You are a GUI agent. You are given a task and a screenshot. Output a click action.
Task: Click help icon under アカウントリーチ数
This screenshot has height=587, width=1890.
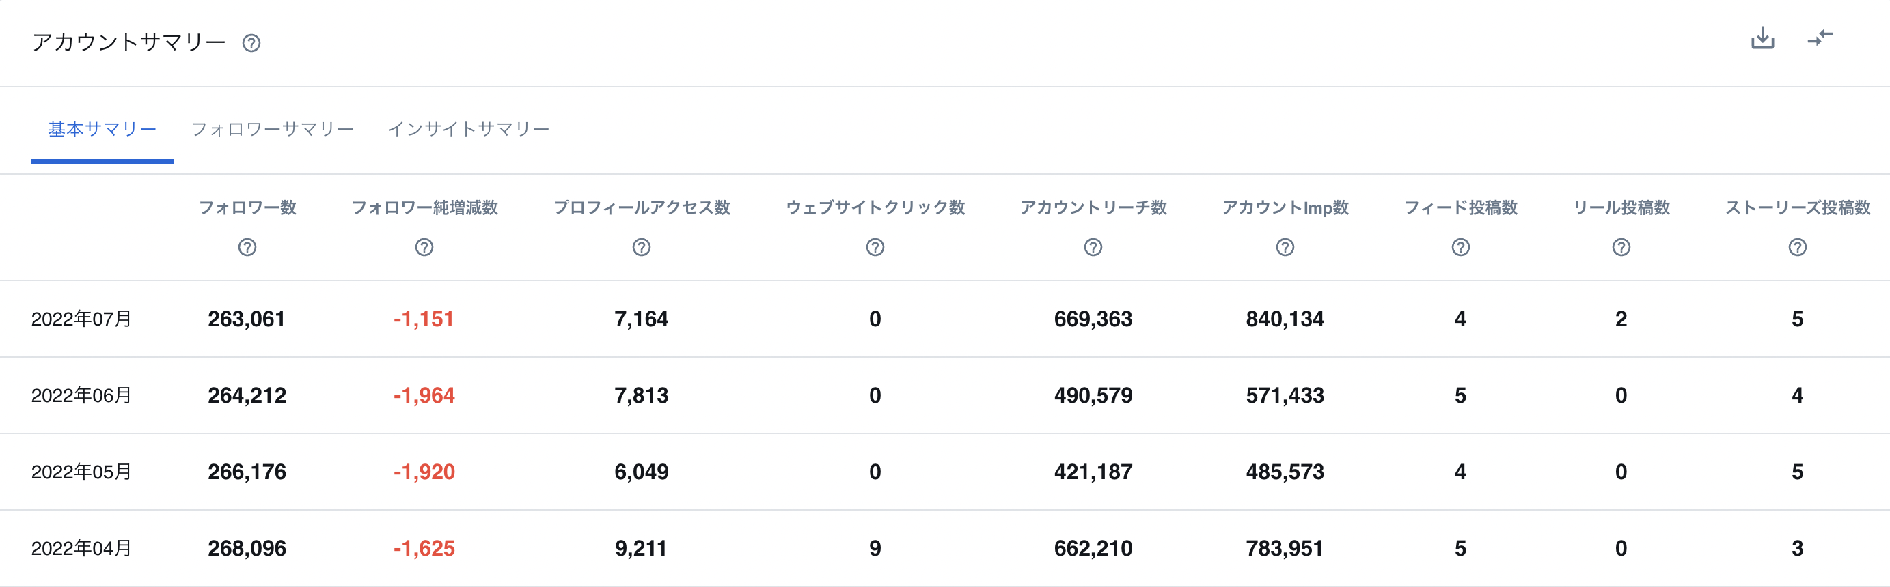1093,247
